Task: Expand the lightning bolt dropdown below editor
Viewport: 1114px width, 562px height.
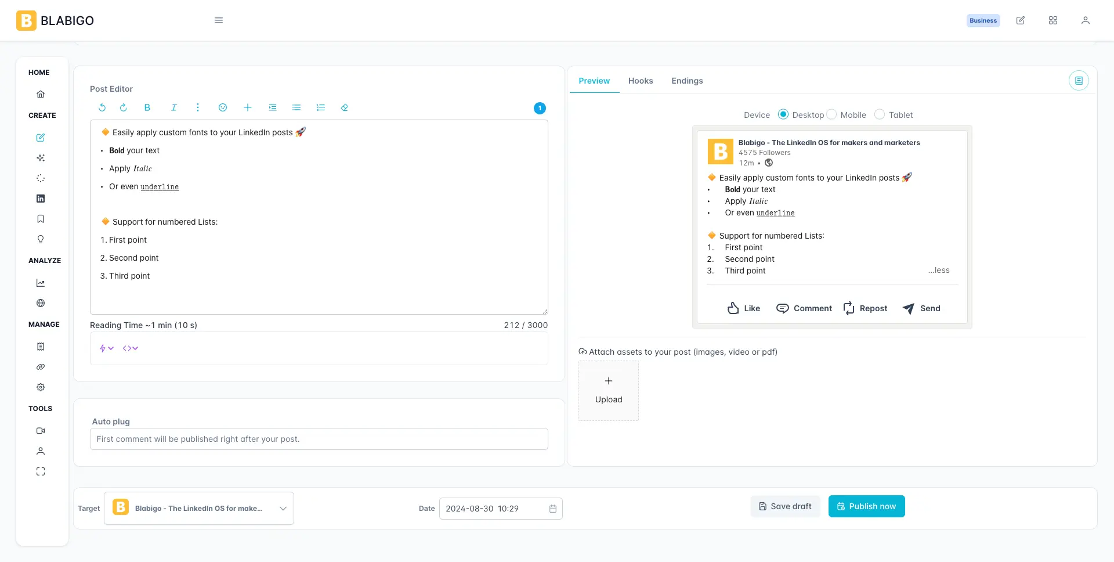Action: click(x=106, y=348)
